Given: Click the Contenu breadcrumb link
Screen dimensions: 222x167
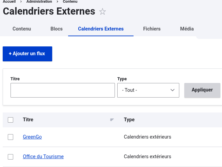Looking at the screenshot, I should [70, 2].
